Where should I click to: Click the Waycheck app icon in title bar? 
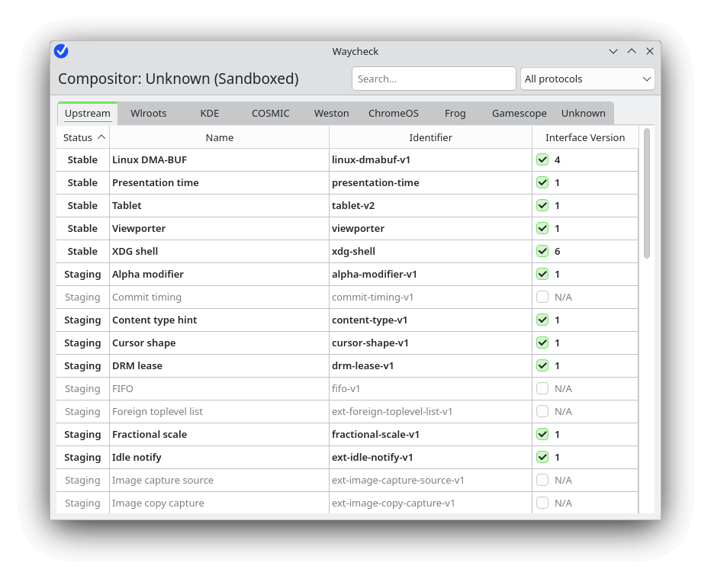click(x=61, y=51)
